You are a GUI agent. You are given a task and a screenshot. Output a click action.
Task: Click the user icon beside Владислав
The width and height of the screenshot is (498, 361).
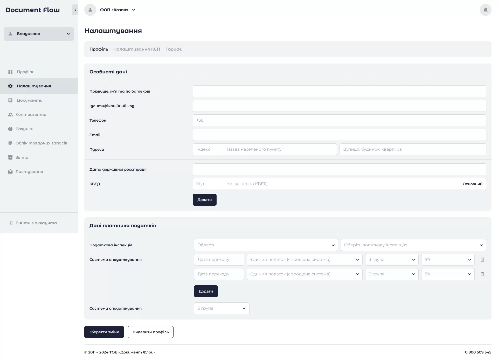tap(10, 34)
